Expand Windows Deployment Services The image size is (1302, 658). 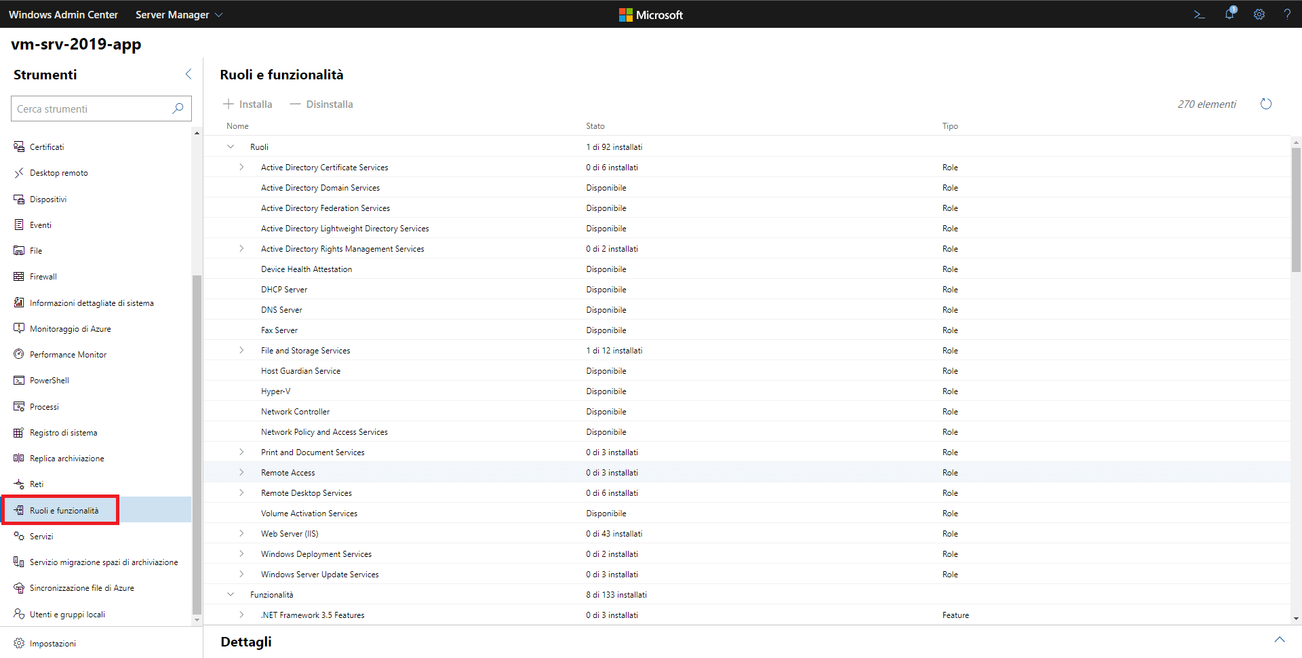click(241, 554)
